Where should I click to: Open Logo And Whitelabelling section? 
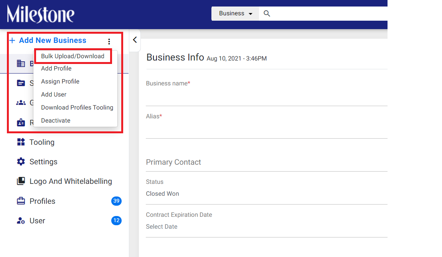tap(71, 181)
